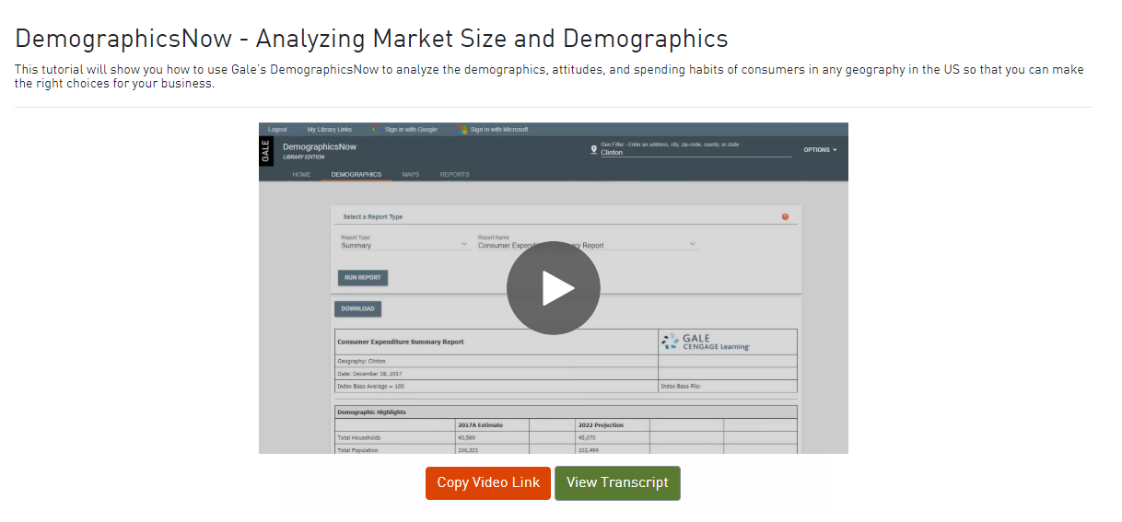The width and height of the screenshot is (1122, 522).
Task: Click My Library Links in the preview
Action: click(330, 130)
